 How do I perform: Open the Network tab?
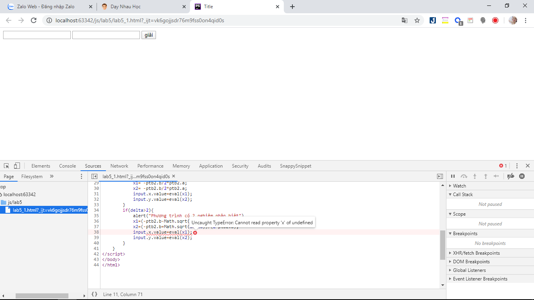(x=119, y=166)
